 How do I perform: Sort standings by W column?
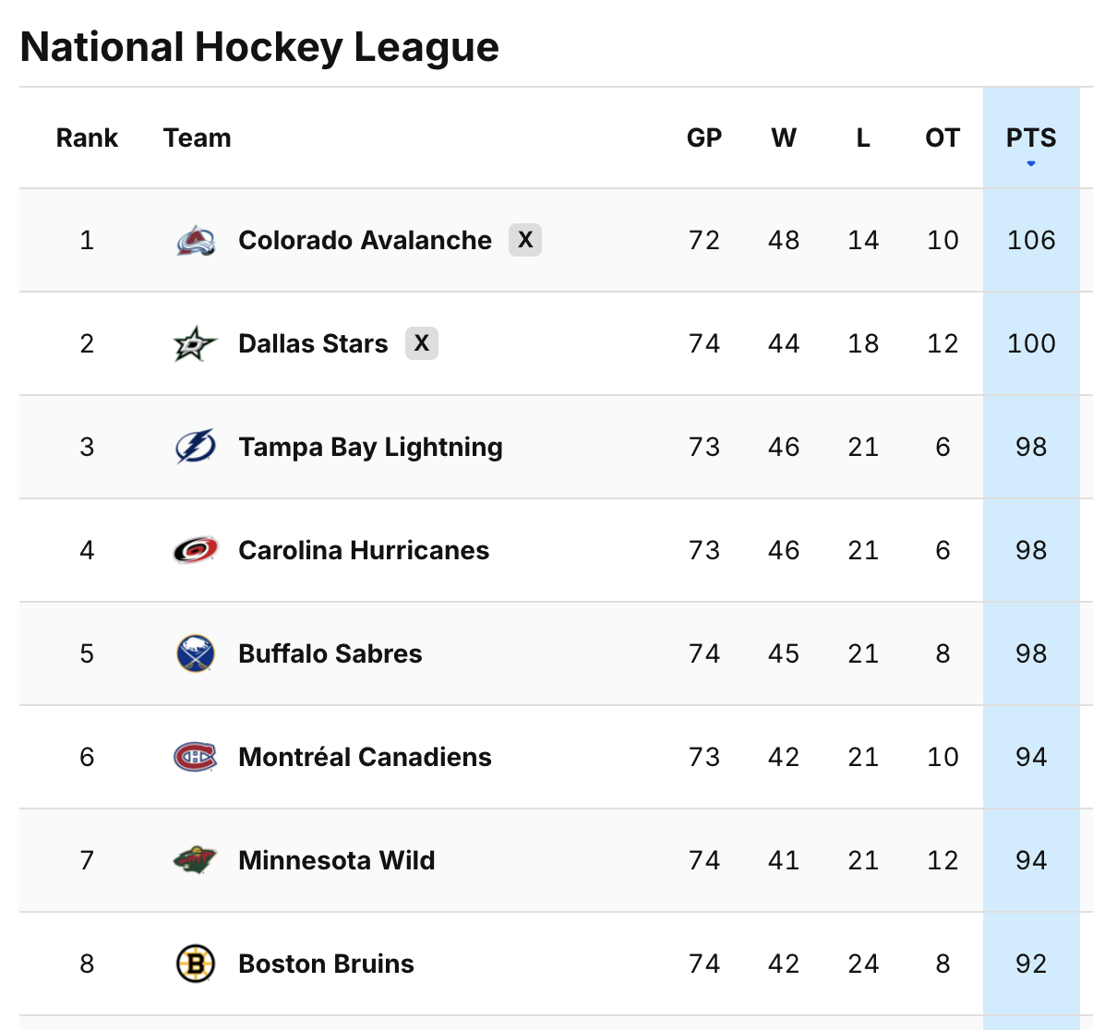point(784,138)
